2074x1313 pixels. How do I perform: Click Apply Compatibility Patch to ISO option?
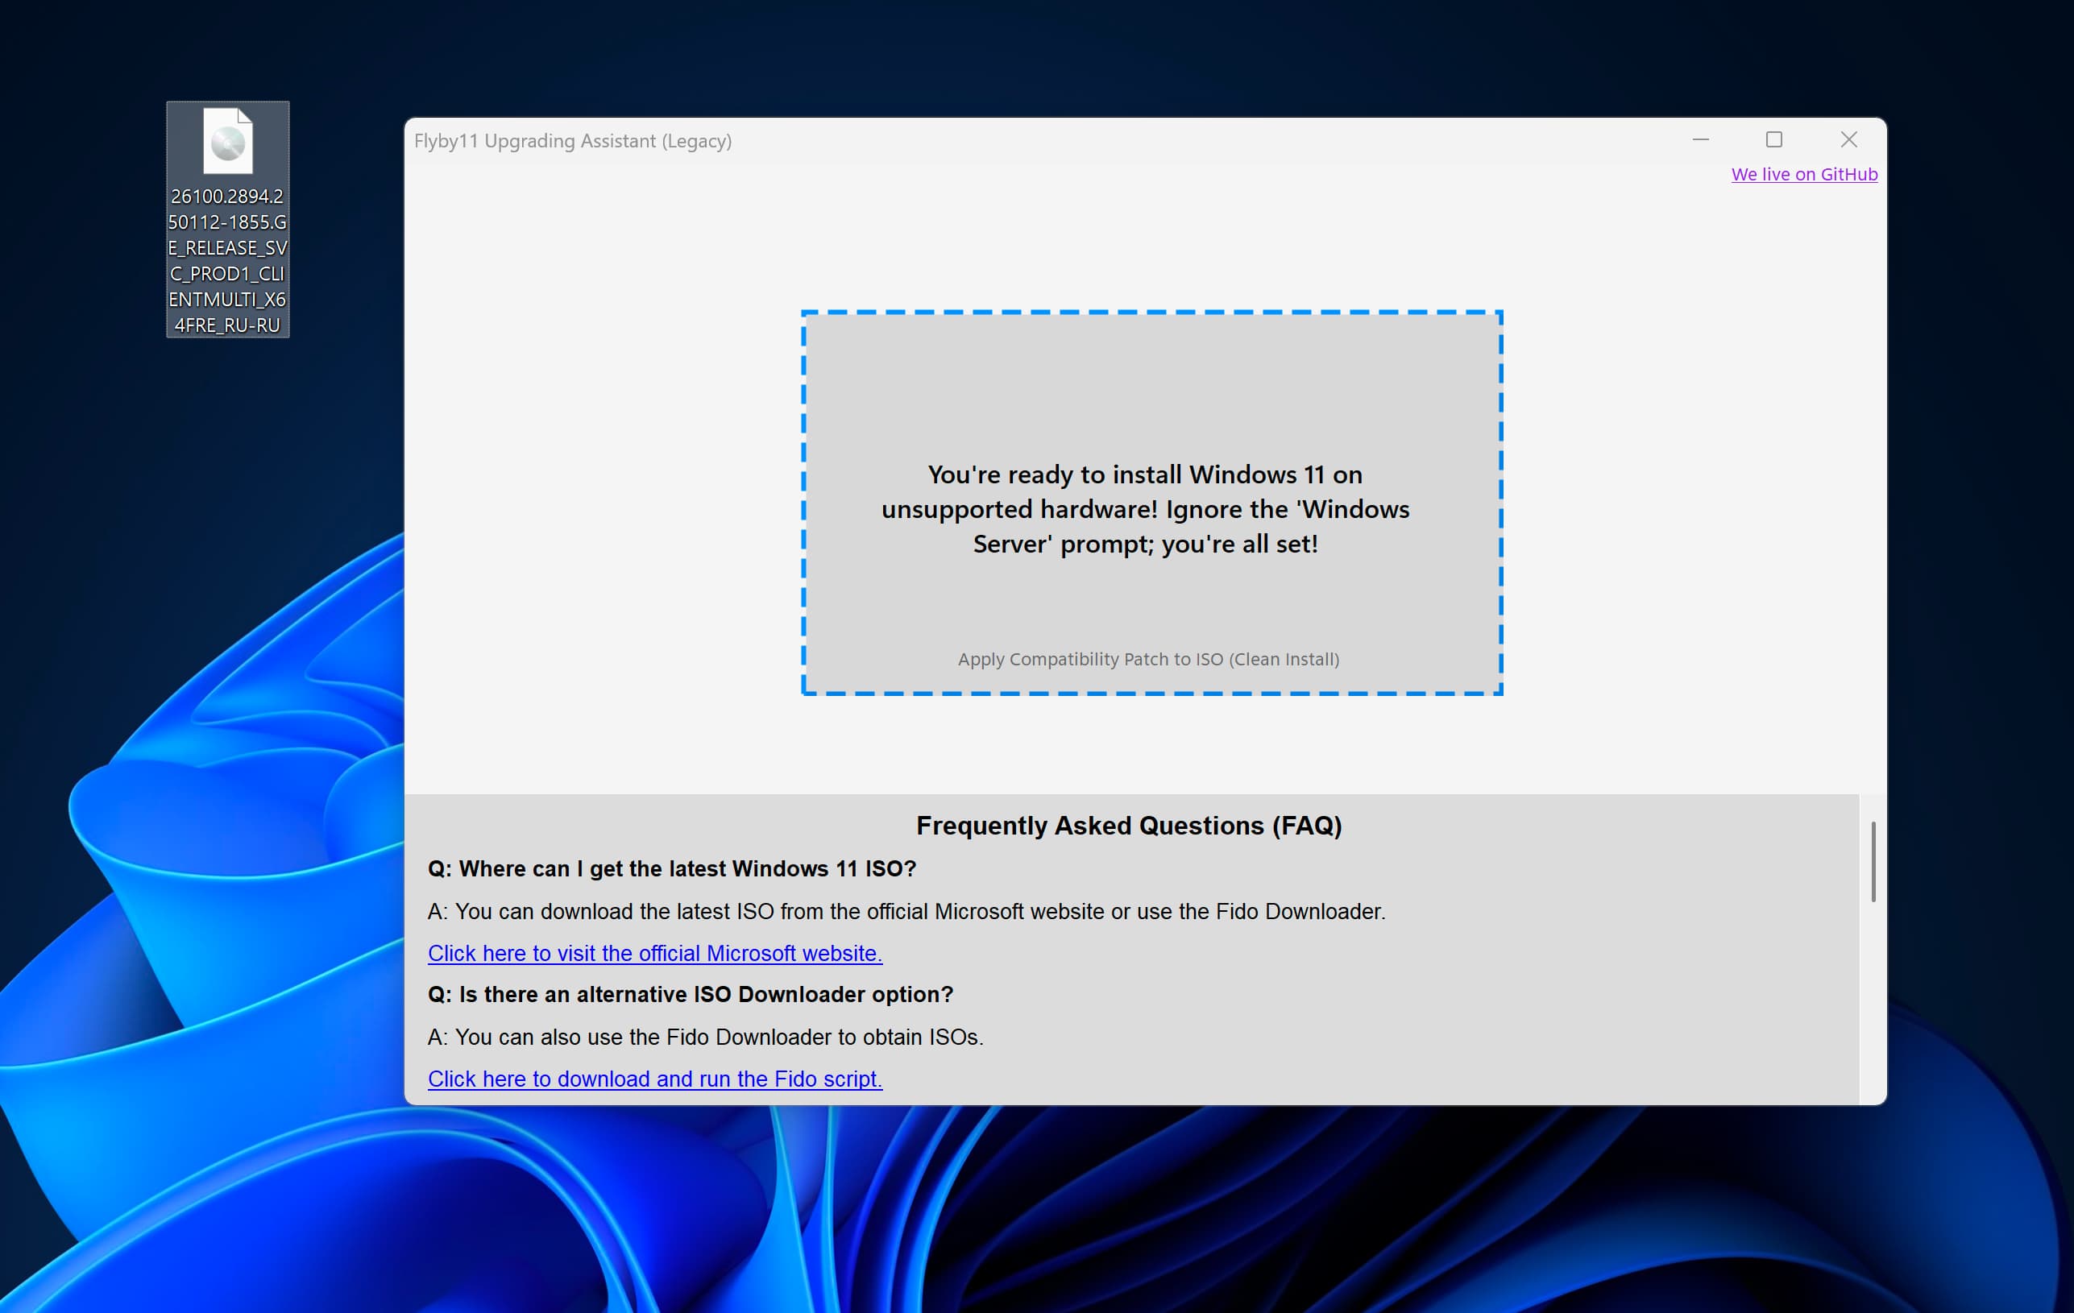(1148, 659)
